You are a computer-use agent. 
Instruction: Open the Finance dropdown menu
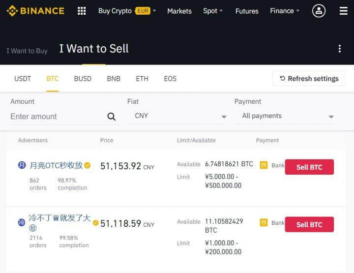point(285,11)
